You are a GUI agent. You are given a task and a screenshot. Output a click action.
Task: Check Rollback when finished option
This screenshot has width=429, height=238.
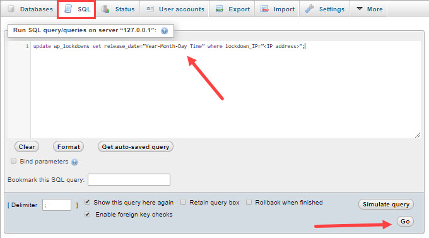(249, 202)
